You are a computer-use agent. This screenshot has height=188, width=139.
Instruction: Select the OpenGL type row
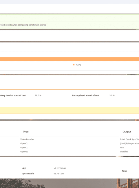coord(24,152)
